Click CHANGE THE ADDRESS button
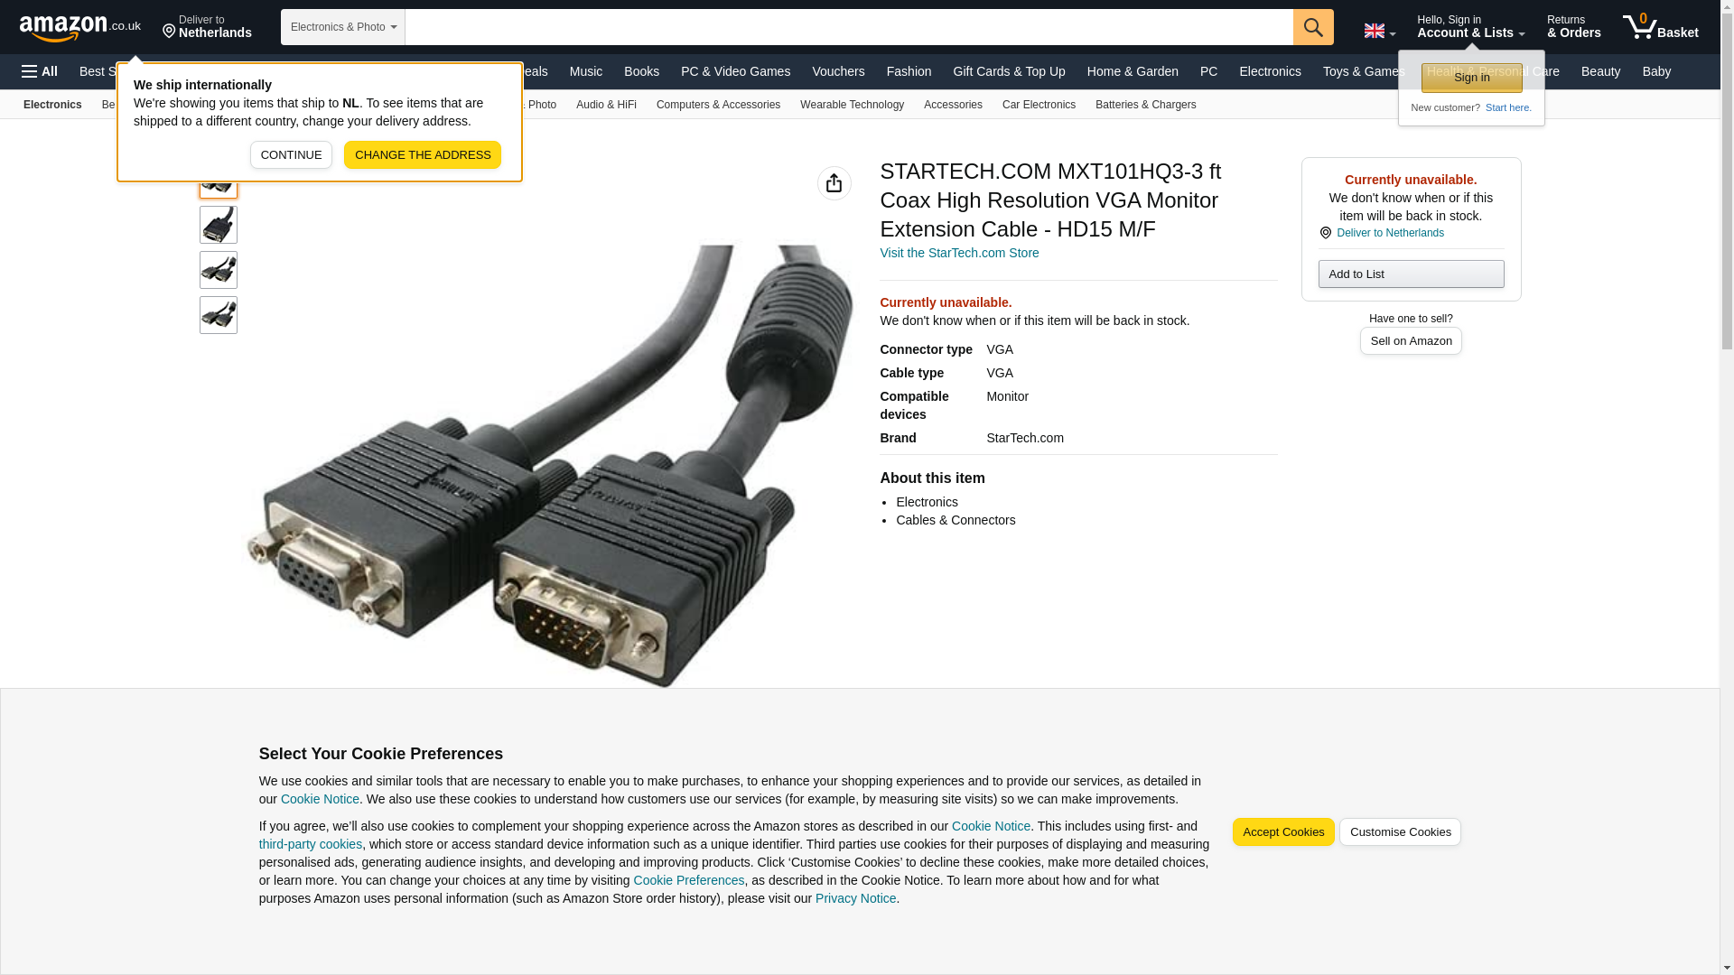 tap(423, 154)
